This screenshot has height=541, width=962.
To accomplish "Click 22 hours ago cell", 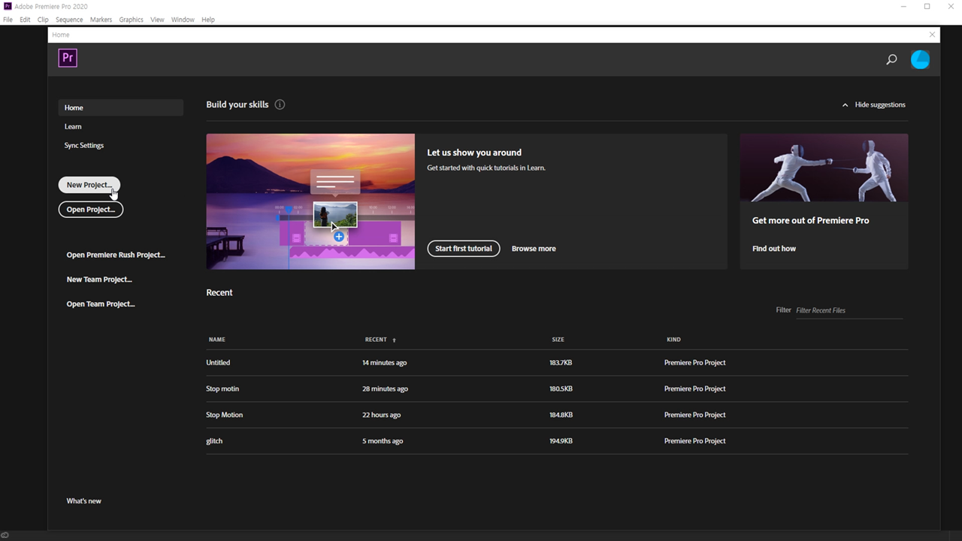I will (x=382, y=415).
